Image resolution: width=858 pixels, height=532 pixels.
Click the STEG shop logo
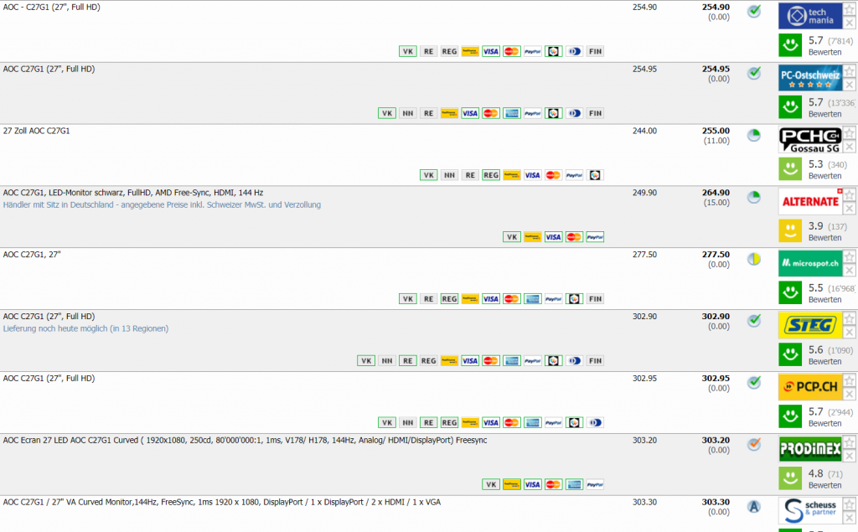tap(810, 325)
